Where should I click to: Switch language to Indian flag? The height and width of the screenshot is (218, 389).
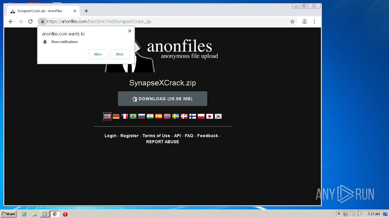150,116
